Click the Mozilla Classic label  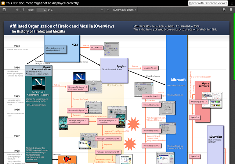coord(114,85)
